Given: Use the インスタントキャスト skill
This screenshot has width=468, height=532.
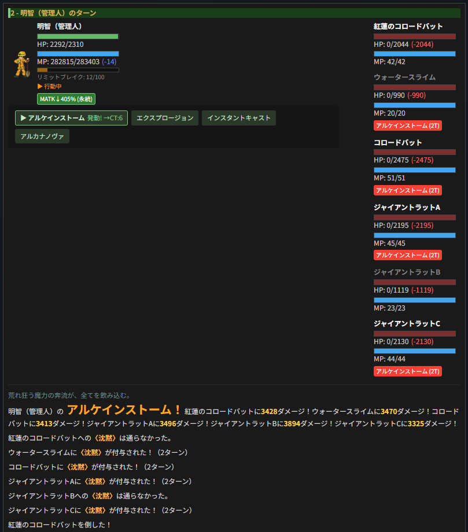Looking at the screenshot, I should point(238,118).
